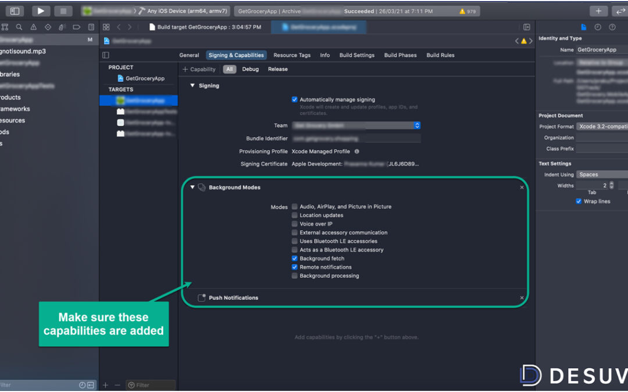Open the General tab
The image size is (628, 392).
[189, 55]
